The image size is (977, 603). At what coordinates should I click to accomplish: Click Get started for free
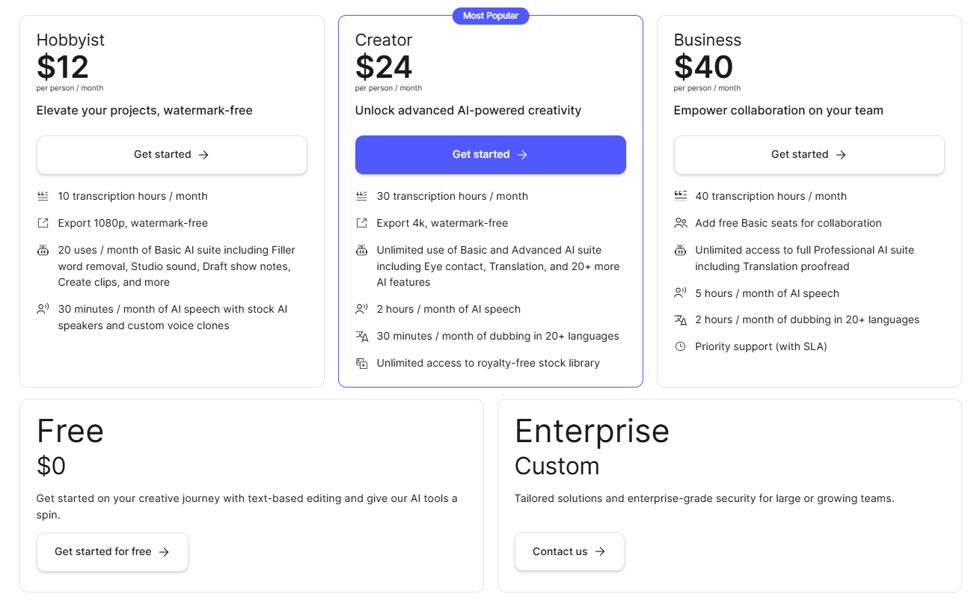click(112, 552)
